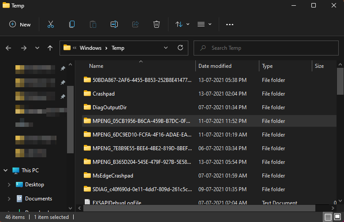Click the Delete trash icon
The width and height of the screenshot is (344, 222).
click(x=156, y=24)
